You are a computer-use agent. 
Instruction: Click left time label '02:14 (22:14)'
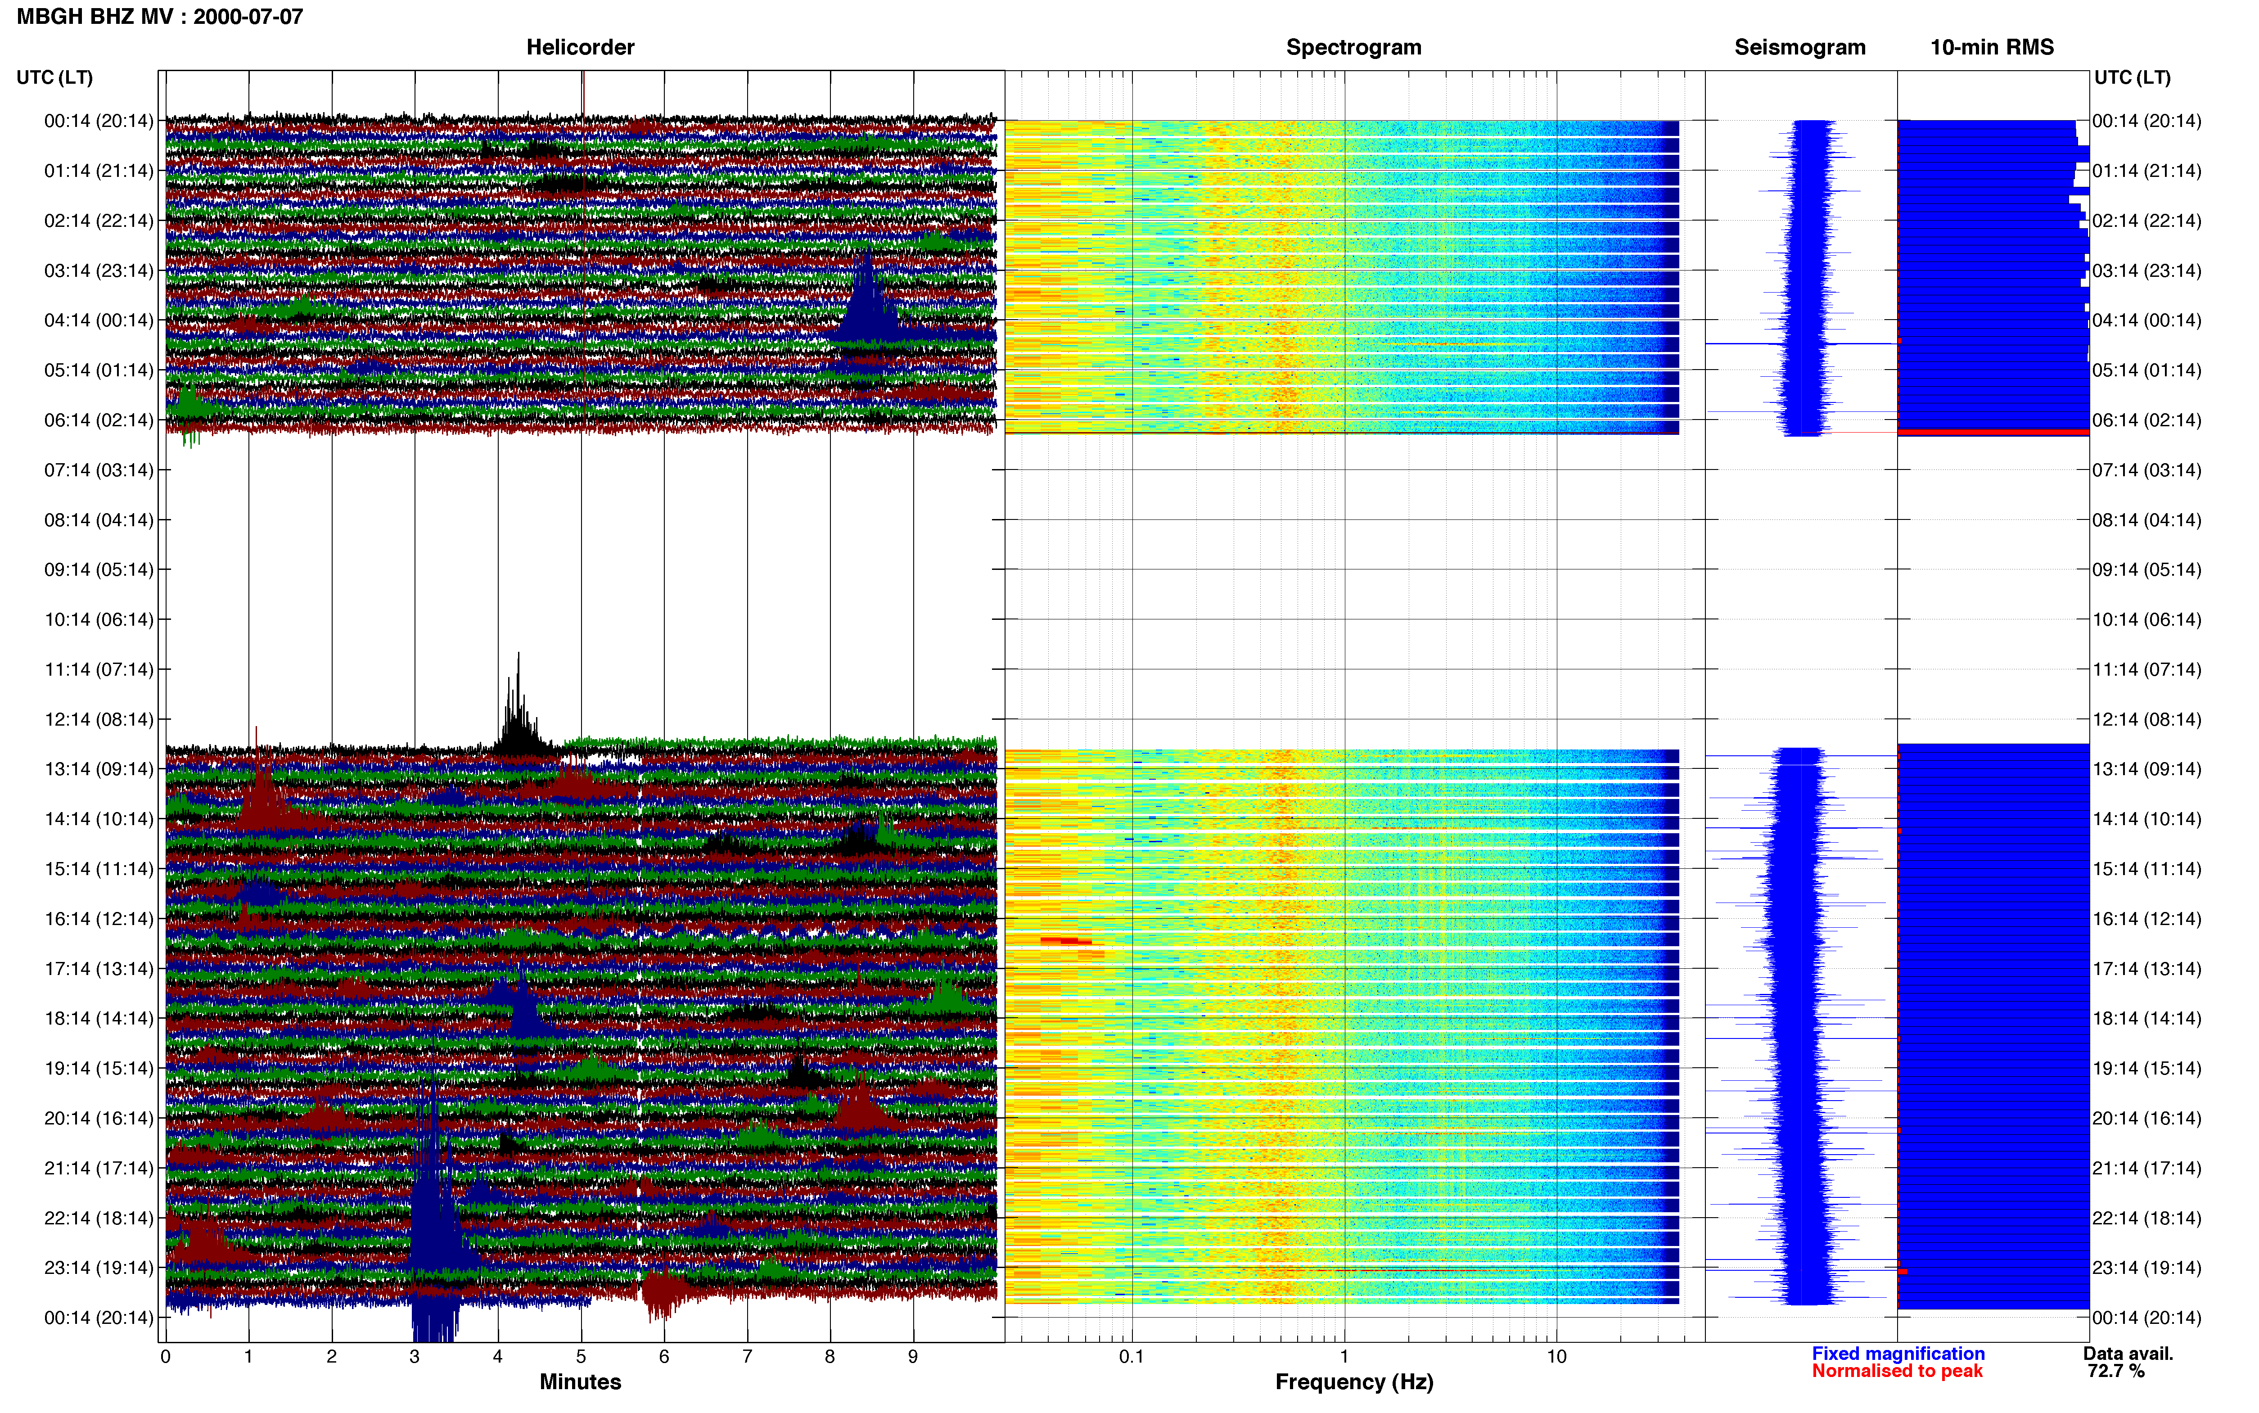[x=99, y=221]
